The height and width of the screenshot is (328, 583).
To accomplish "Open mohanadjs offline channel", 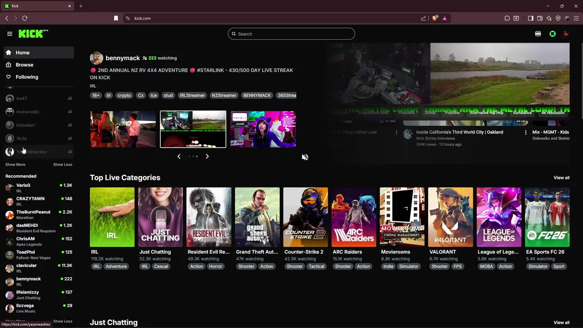I will click(39, 112).
